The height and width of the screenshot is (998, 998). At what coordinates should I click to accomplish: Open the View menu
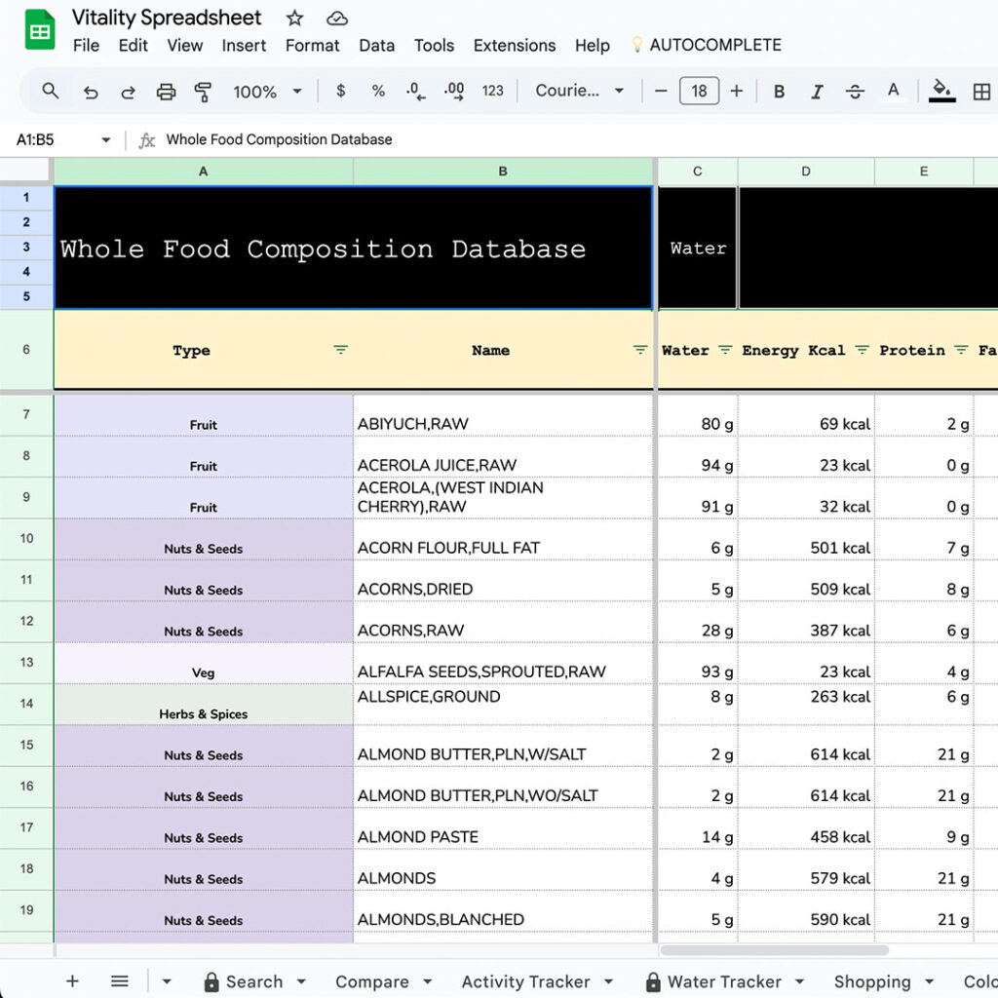(x=184, y=46)
